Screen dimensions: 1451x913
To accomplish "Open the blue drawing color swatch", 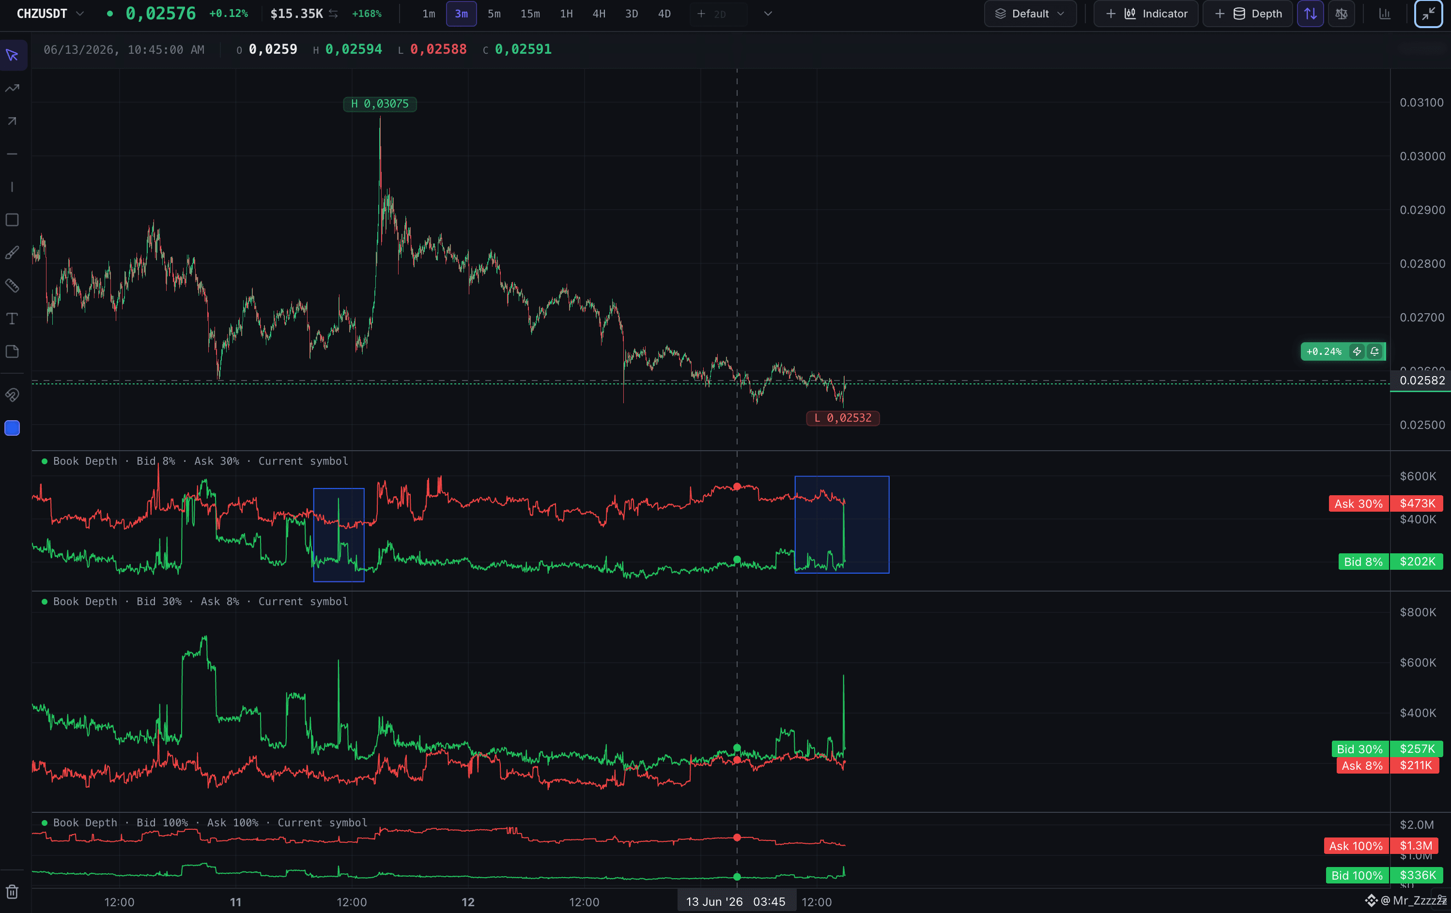I will pyautogui.click(x=12, y=428).
